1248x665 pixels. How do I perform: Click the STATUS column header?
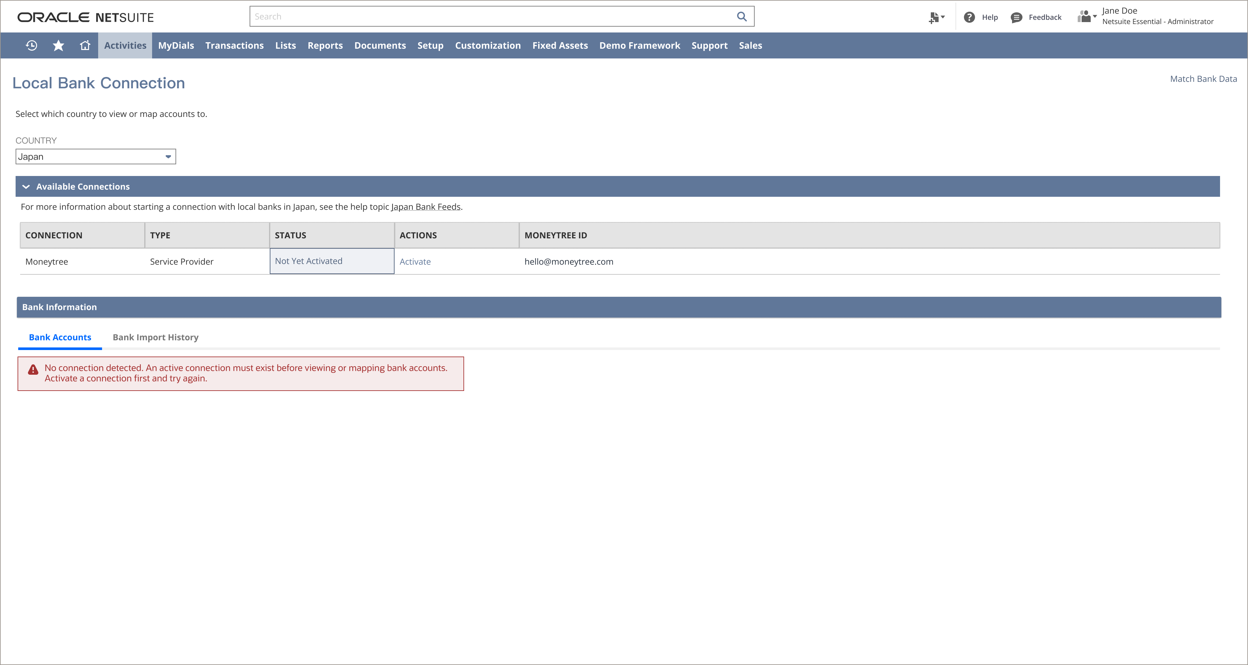click(332, 235)
